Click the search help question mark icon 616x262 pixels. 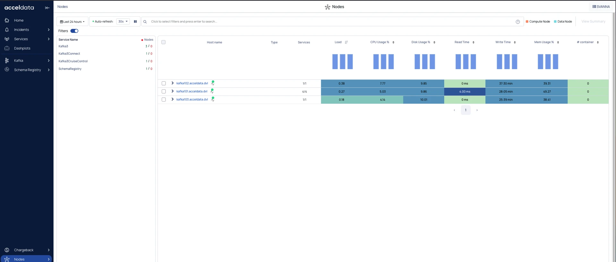pyautogui.click(x=518, y=22)
